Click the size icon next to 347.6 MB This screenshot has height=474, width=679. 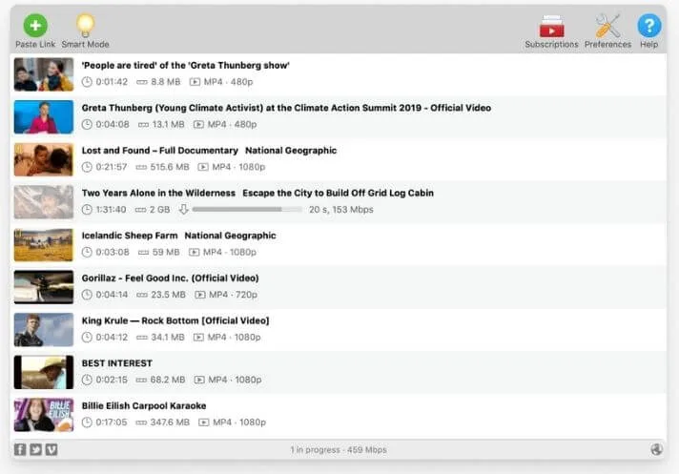[141, 422]
